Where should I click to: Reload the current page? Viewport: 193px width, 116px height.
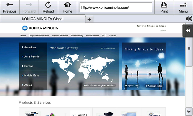48,7
